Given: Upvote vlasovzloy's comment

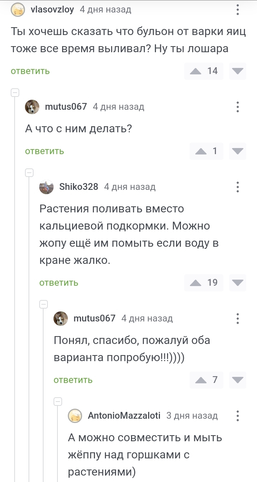Looking at the screenshot, I should [x=196, y=71].
